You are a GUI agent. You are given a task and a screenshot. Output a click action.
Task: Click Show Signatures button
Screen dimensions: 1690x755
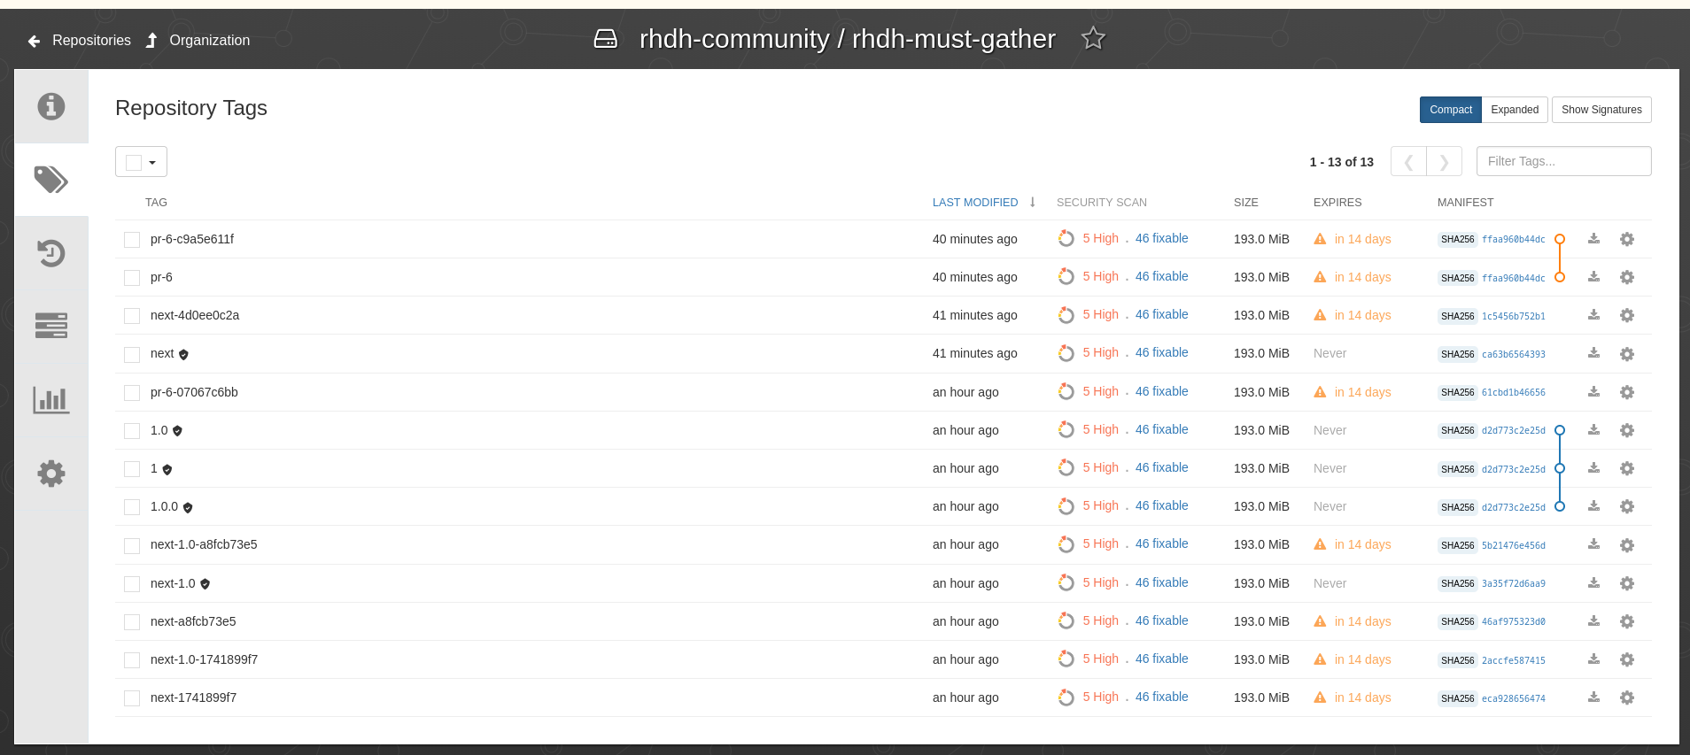1601,110
